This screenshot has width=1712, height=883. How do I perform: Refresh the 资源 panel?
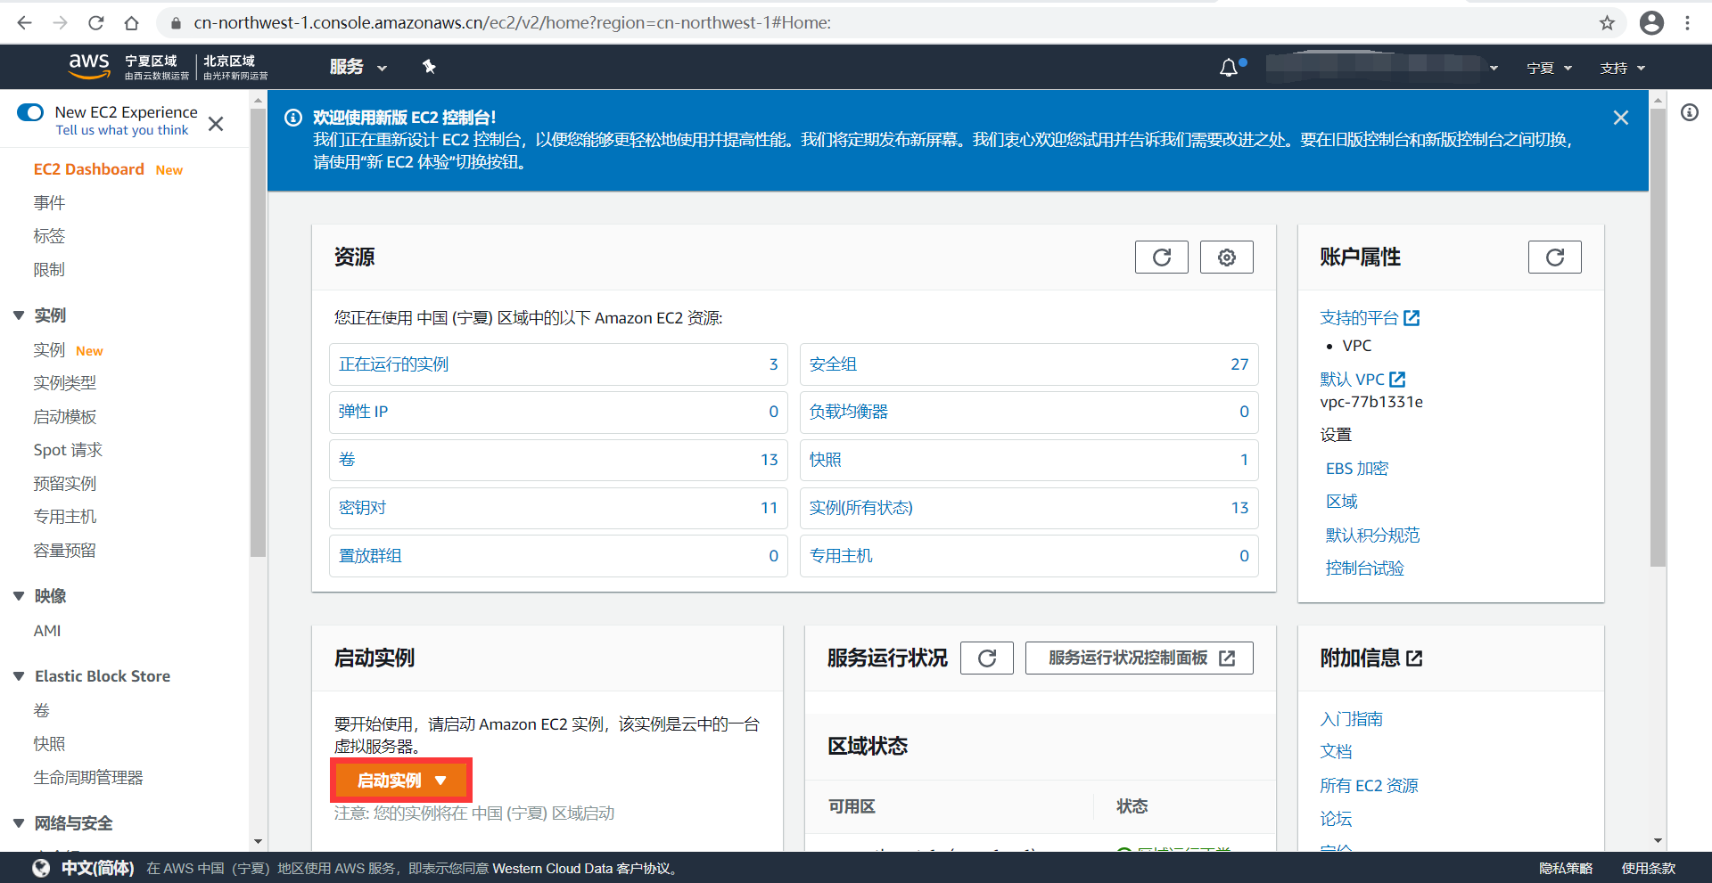tap(1161, 257)
